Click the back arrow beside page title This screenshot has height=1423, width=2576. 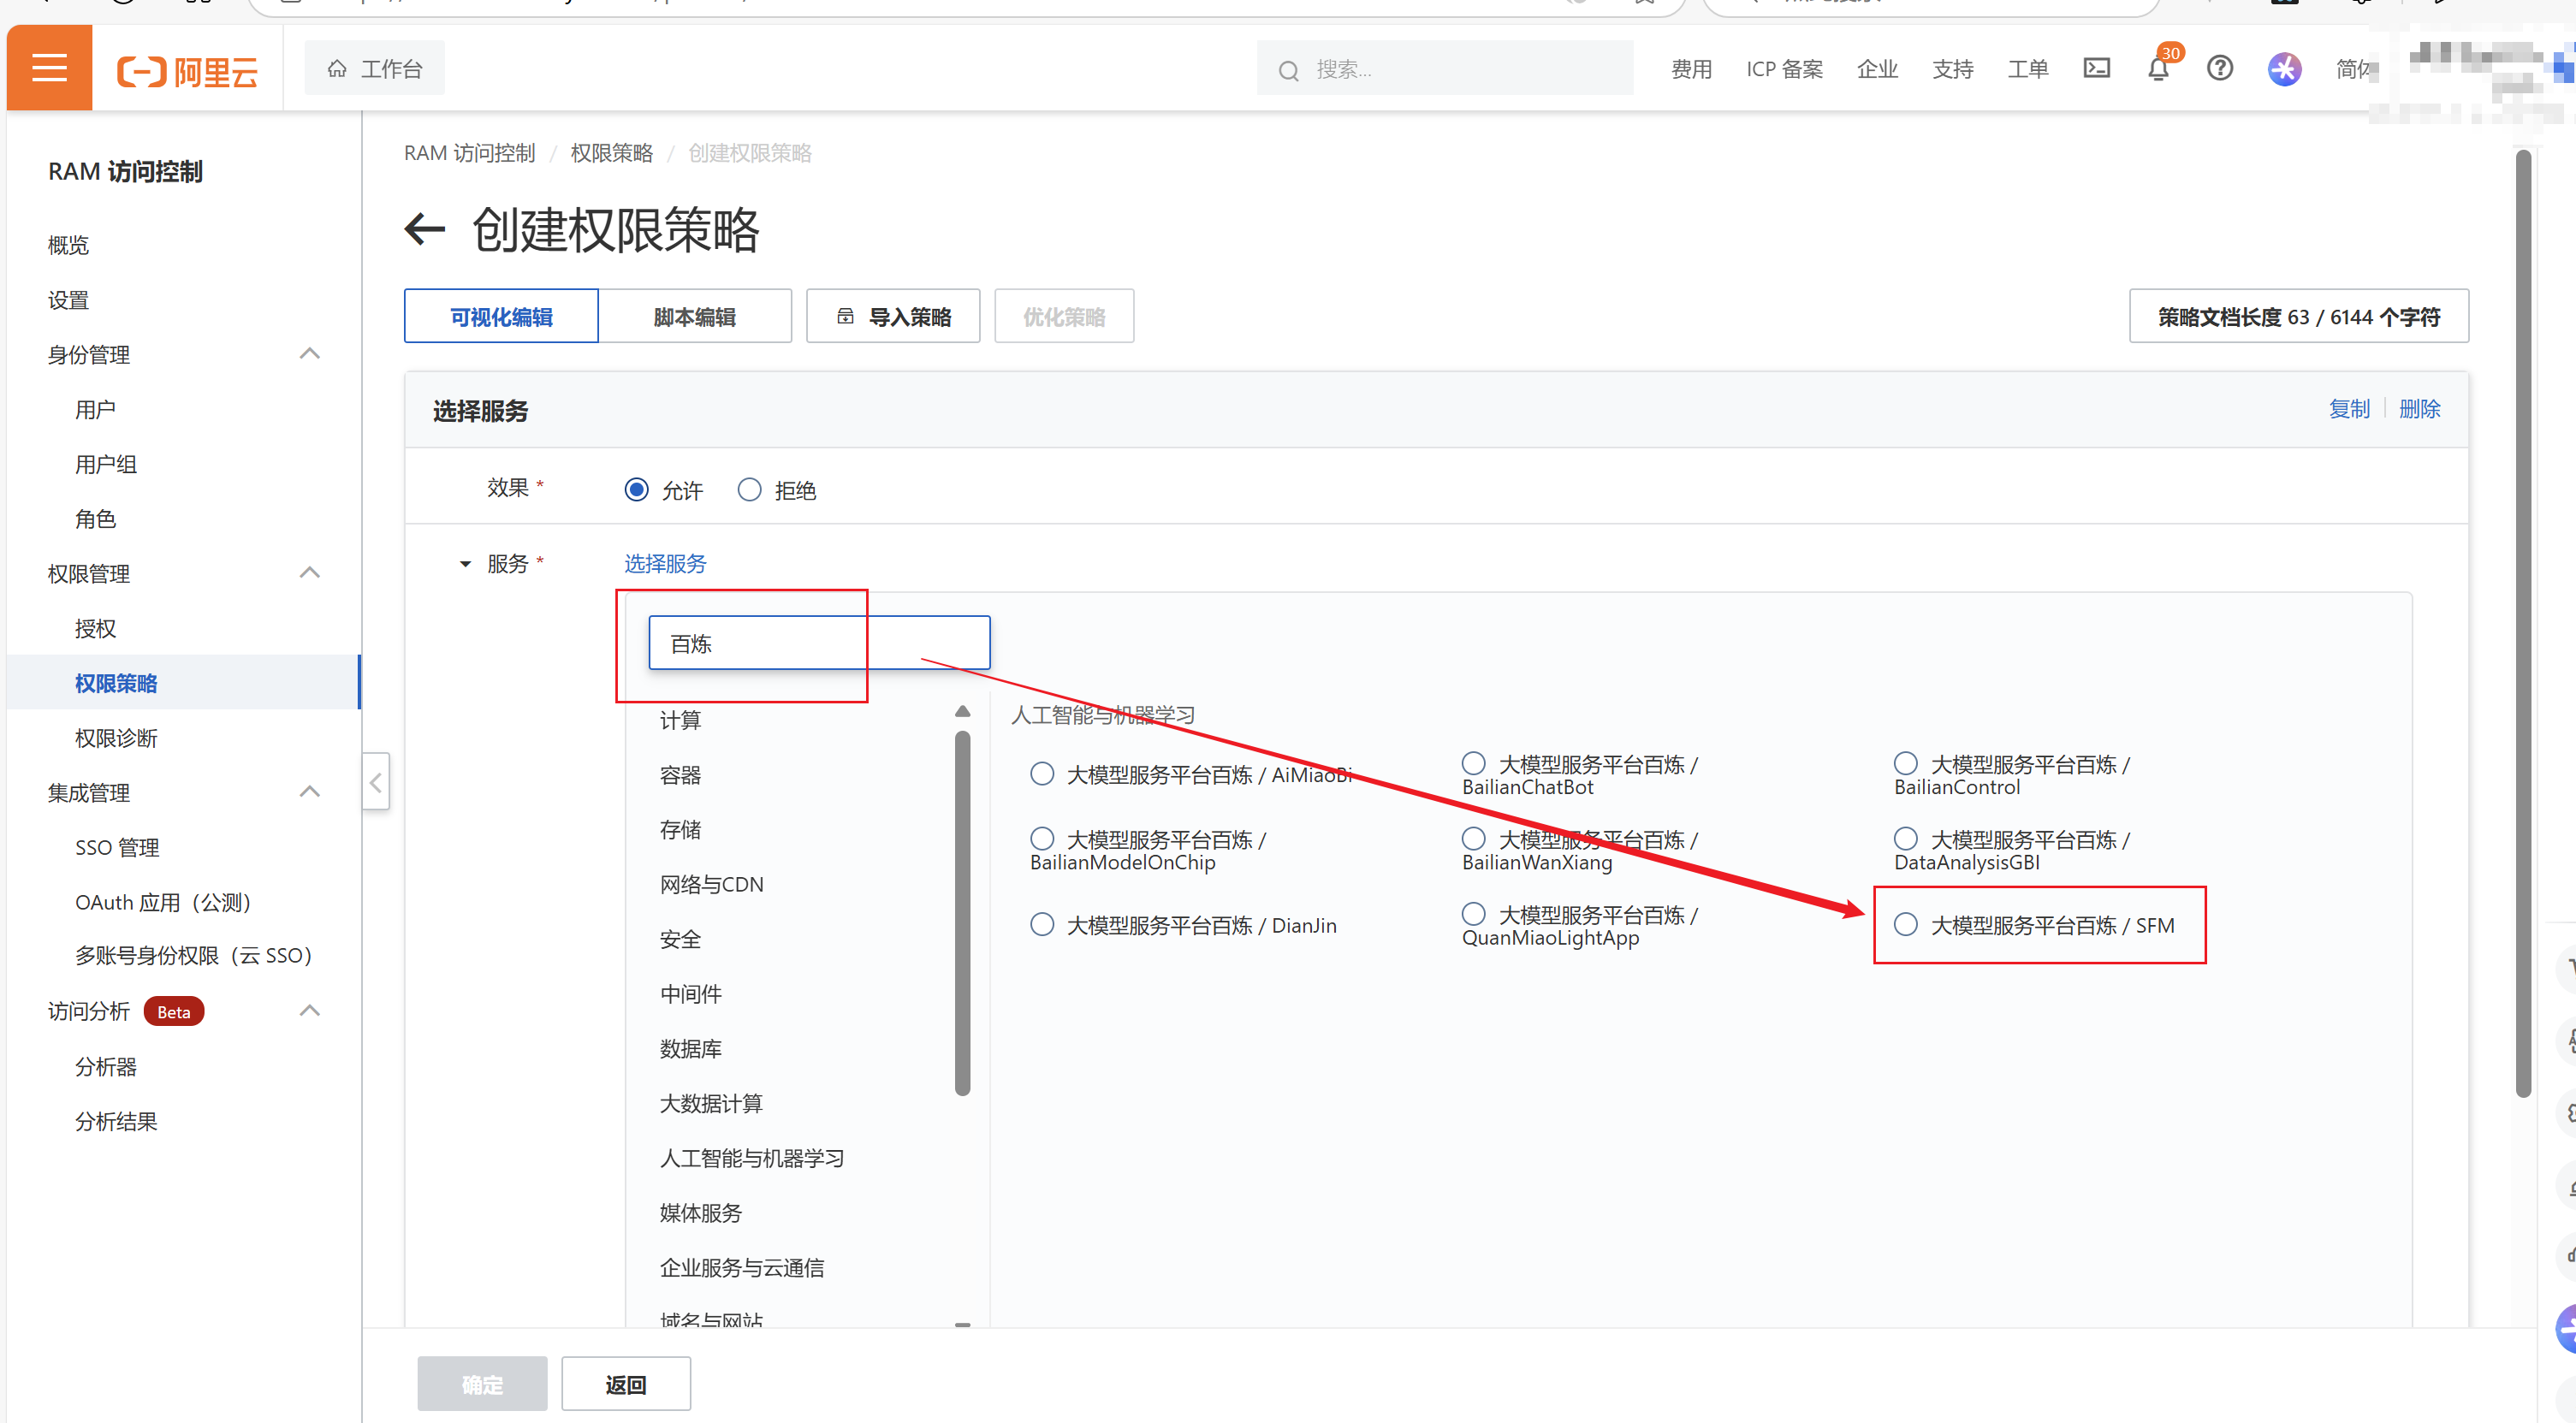(x=424, y=229)
